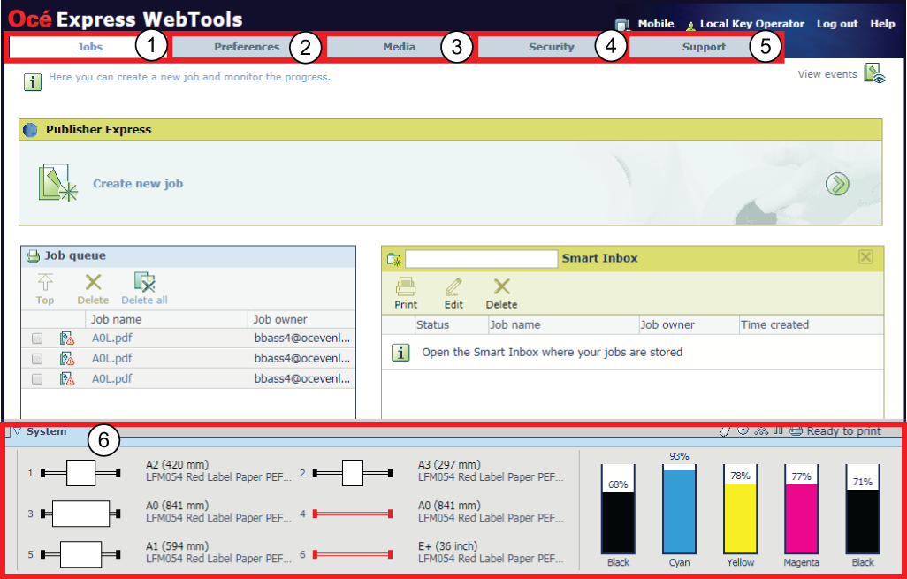Click the empty roll 6 red icon
The height and width of the screenshot is (579, 907).
(x=353, y=554)
